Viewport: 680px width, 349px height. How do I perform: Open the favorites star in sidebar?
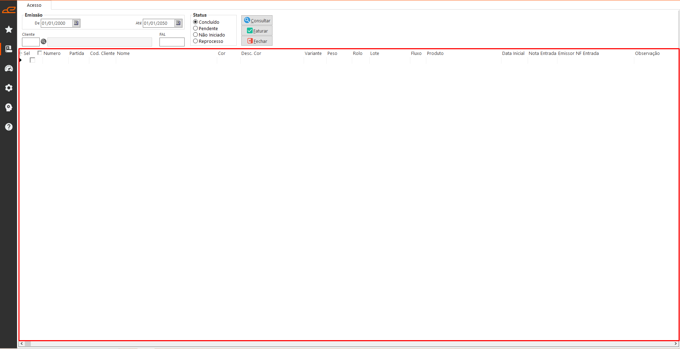(9, 29)
